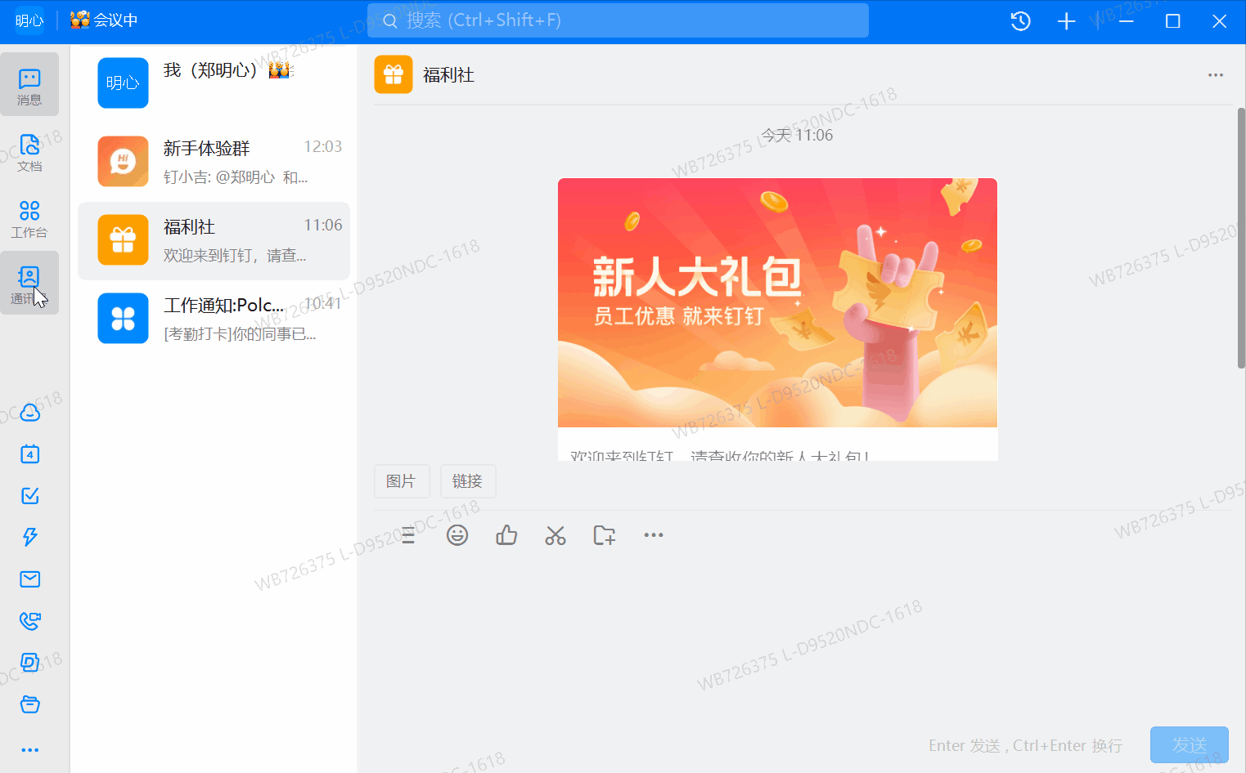Focus the search box at top

tap(618, 20)
